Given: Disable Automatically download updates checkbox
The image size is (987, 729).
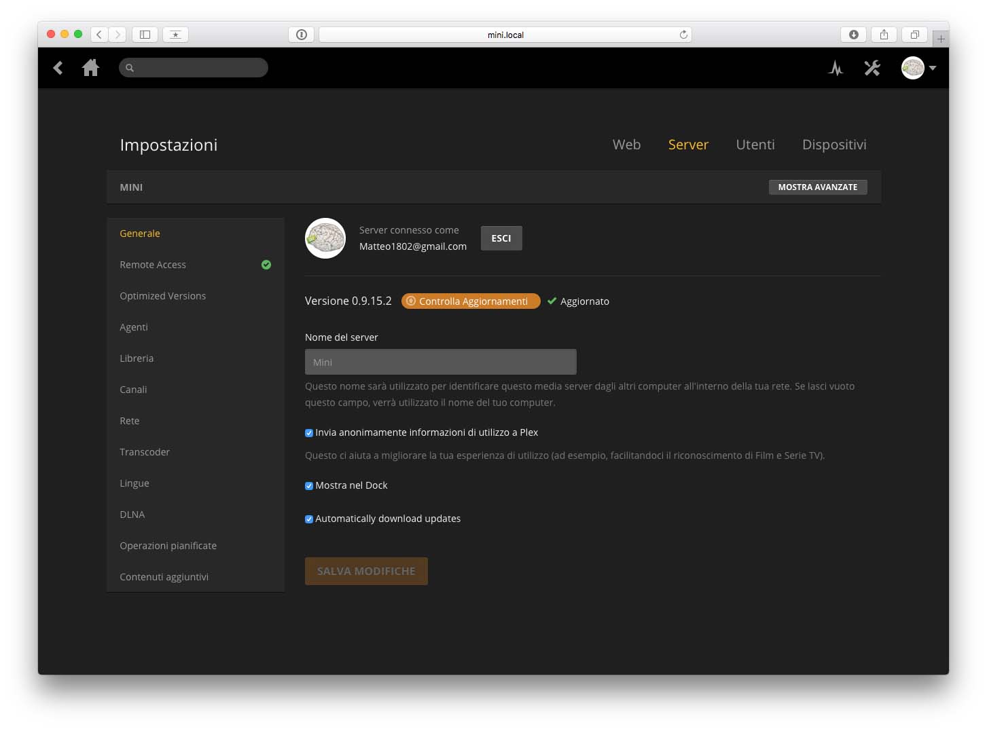Looking at the screenshot, I should (x=309, y=519).
